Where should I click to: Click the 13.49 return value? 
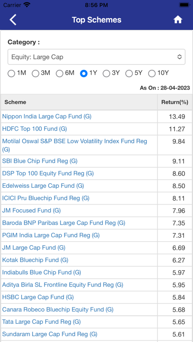point(177,117)
